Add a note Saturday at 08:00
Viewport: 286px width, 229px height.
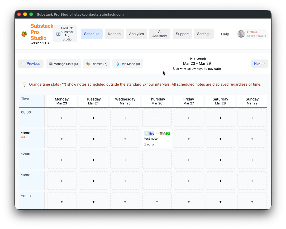click(x=220, y=118)
